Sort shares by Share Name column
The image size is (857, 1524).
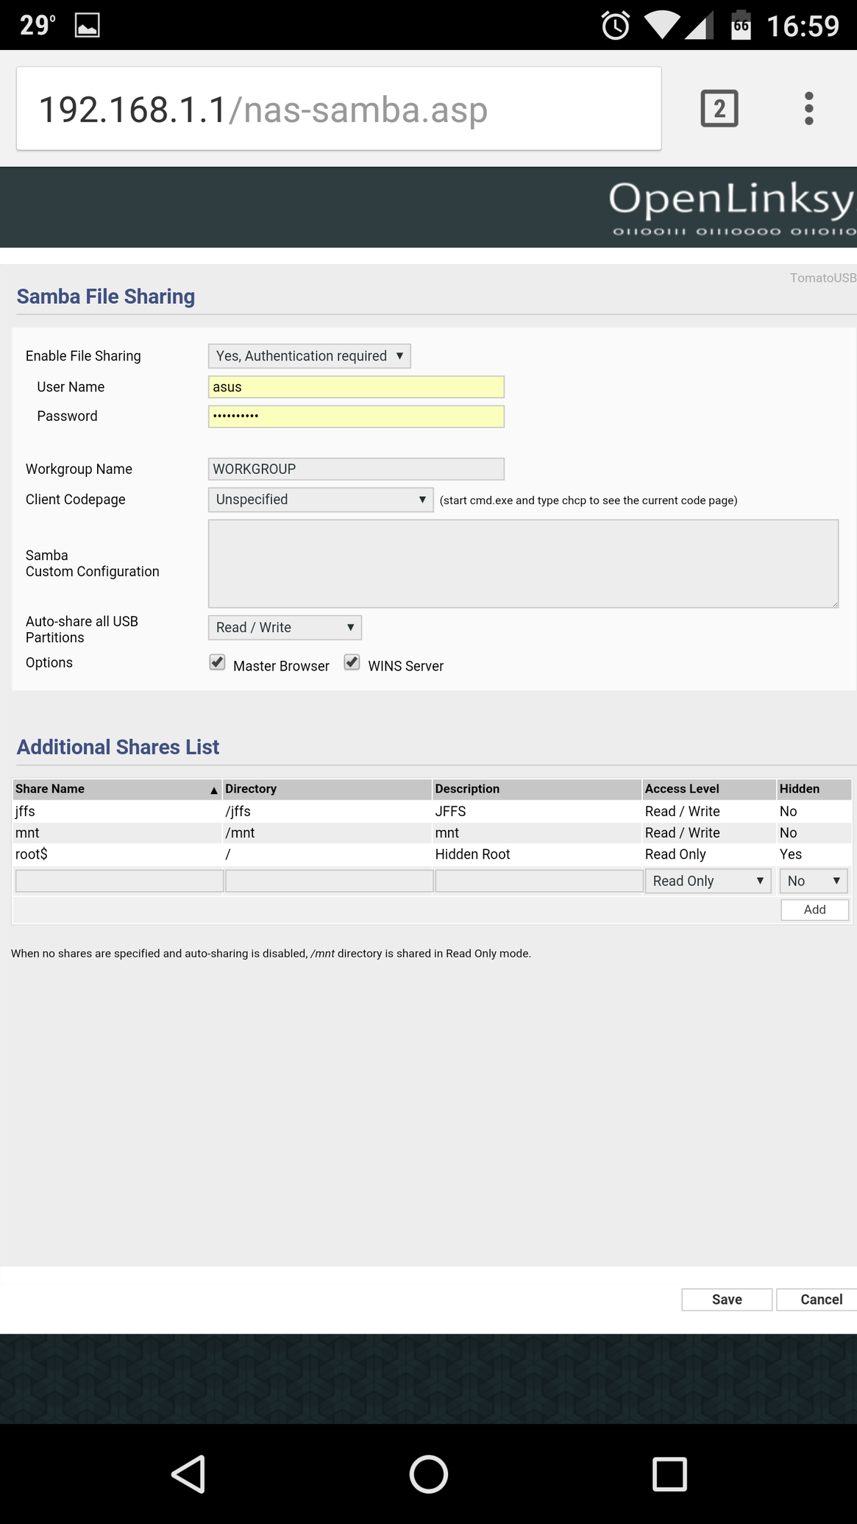click(x=116, y=789)
